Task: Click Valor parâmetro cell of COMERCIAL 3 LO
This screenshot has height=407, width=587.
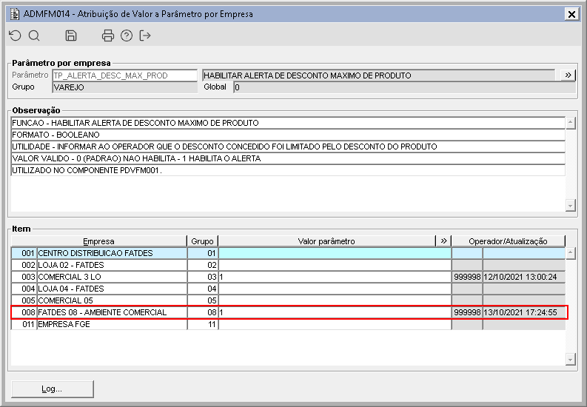Action: 335,277
